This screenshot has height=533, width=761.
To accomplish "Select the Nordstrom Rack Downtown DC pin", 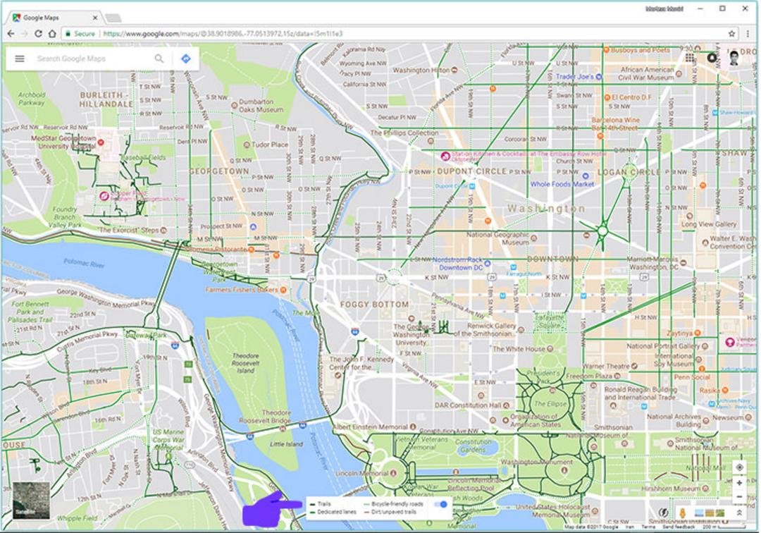I will 488,264.
